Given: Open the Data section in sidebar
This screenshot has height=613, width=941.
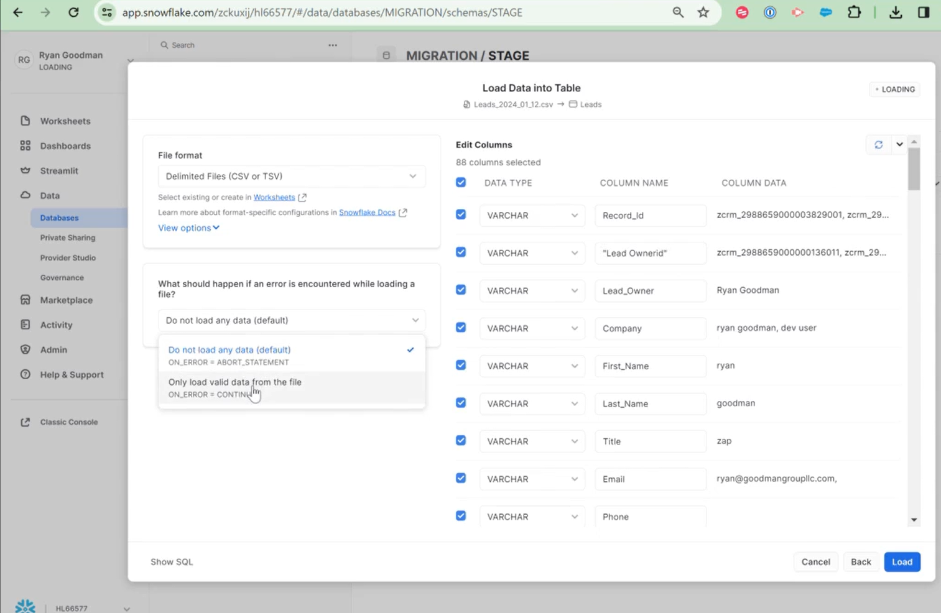Looking at the screenshot, I should coord(50,196).
